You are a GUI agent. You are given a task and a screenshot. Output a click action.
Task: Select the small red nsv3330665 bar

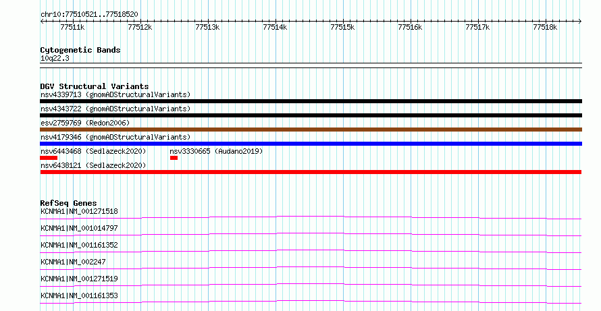tap(174, 158)
